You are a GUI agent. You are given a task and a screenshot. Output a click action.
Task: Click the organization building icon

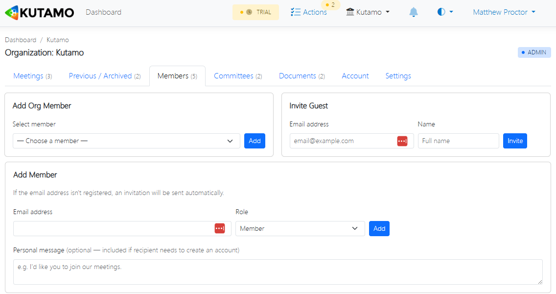[x=350, y=12]
